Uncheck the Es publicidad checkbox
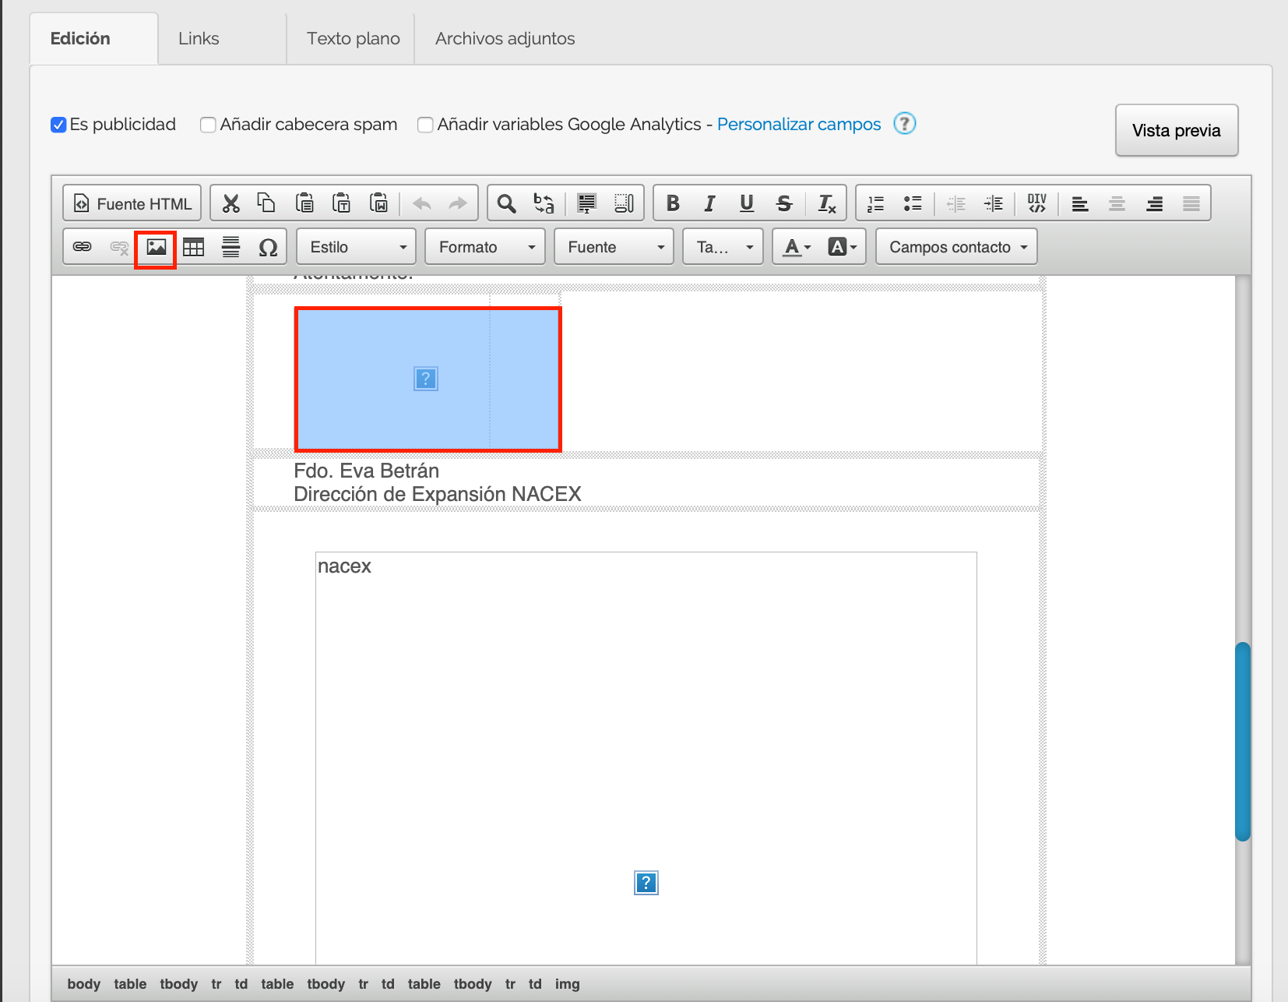Viewport: 1288px width, 1002px height. 58,125
